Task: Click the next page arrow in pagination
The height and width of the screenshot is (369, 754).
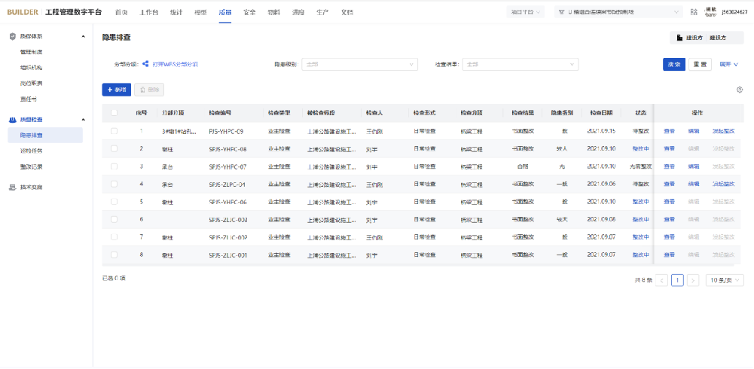Action: point(692,280)
